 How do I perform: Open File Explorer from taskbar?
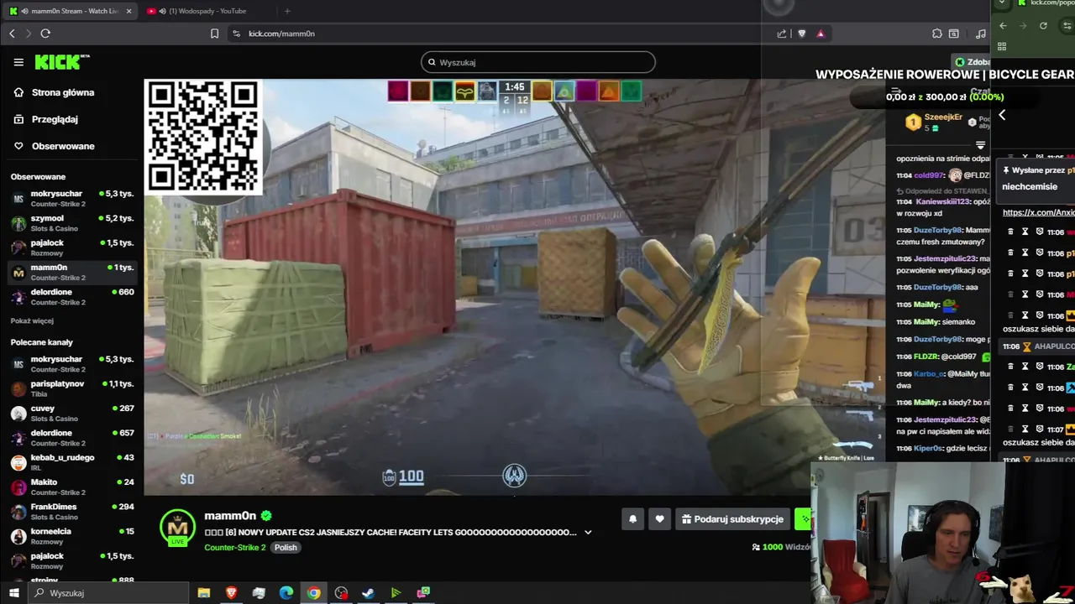(x=203, y=593)
